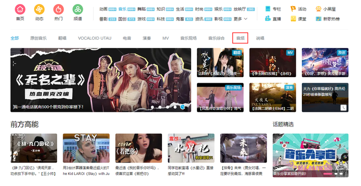
Task: Open the 课堂 icon
Action: pos(293,19)
